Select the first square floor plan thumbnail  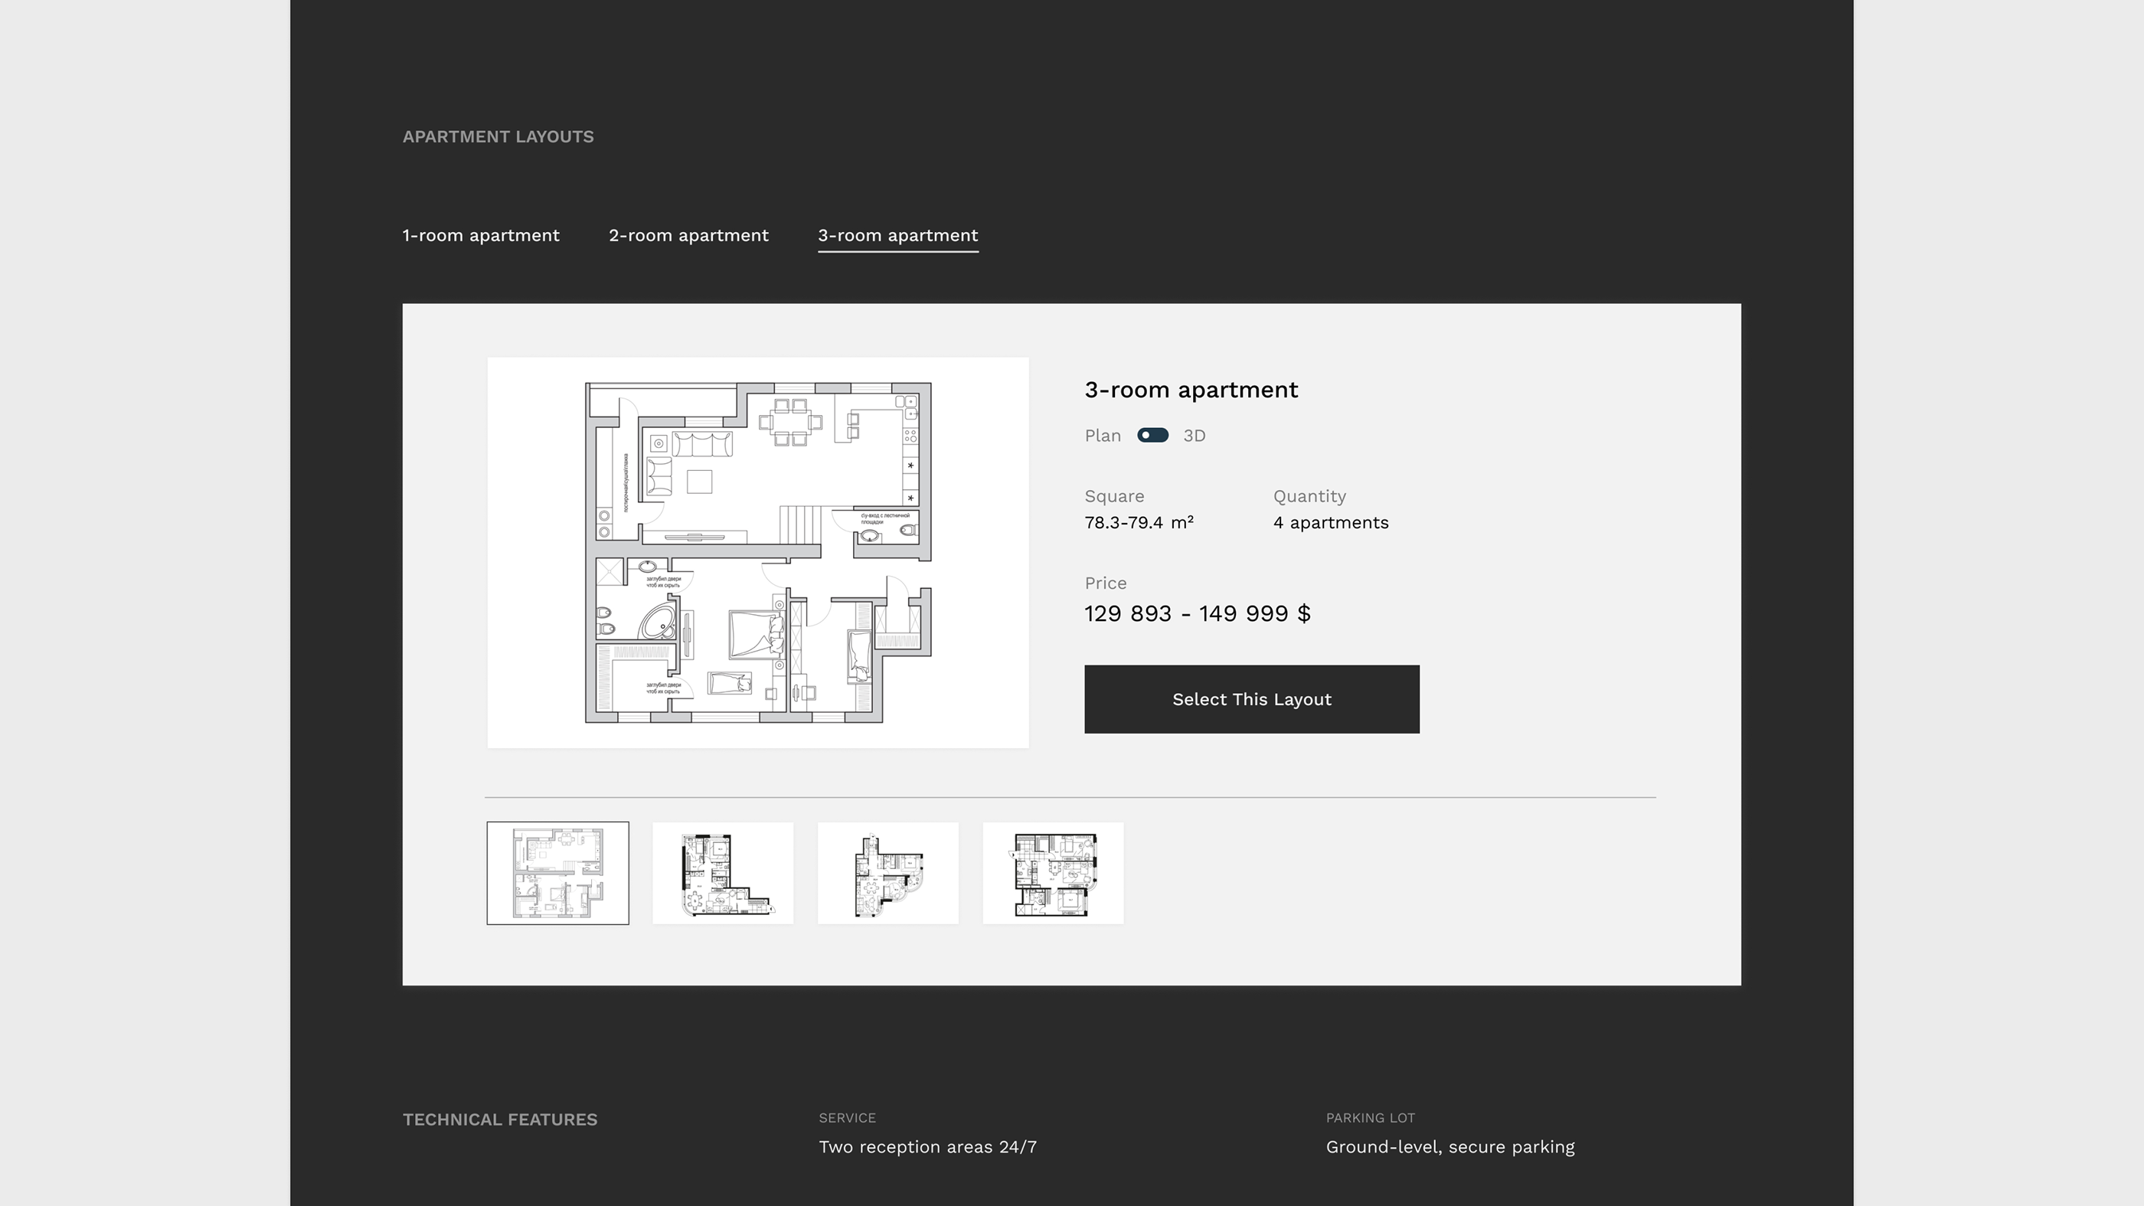click(557, 873)
